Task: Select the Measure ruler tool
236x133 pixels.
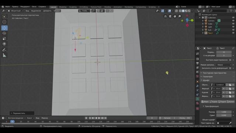Action: click(4, 55)
